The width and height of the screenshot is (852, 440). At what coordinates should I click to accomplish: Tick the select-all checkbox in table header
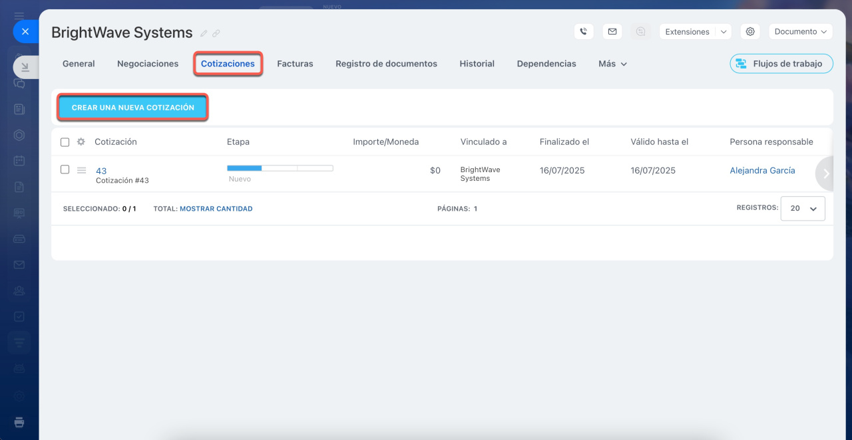click(65, 142)
